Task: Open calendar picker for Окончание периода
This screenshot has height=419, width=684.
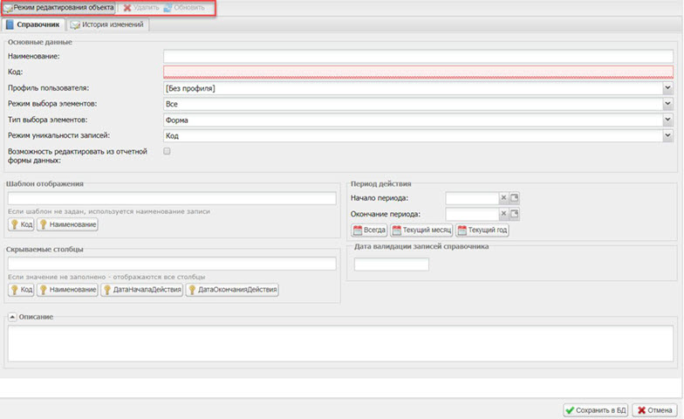Action: 515,214
